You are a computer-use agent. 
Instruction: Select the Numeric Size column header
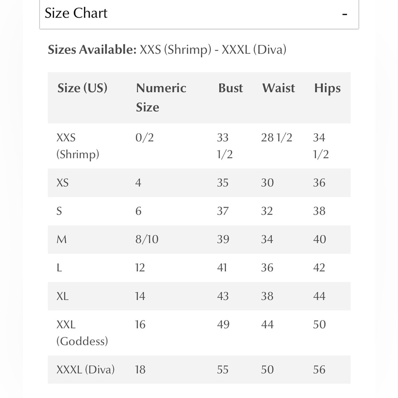coord(161,98)
